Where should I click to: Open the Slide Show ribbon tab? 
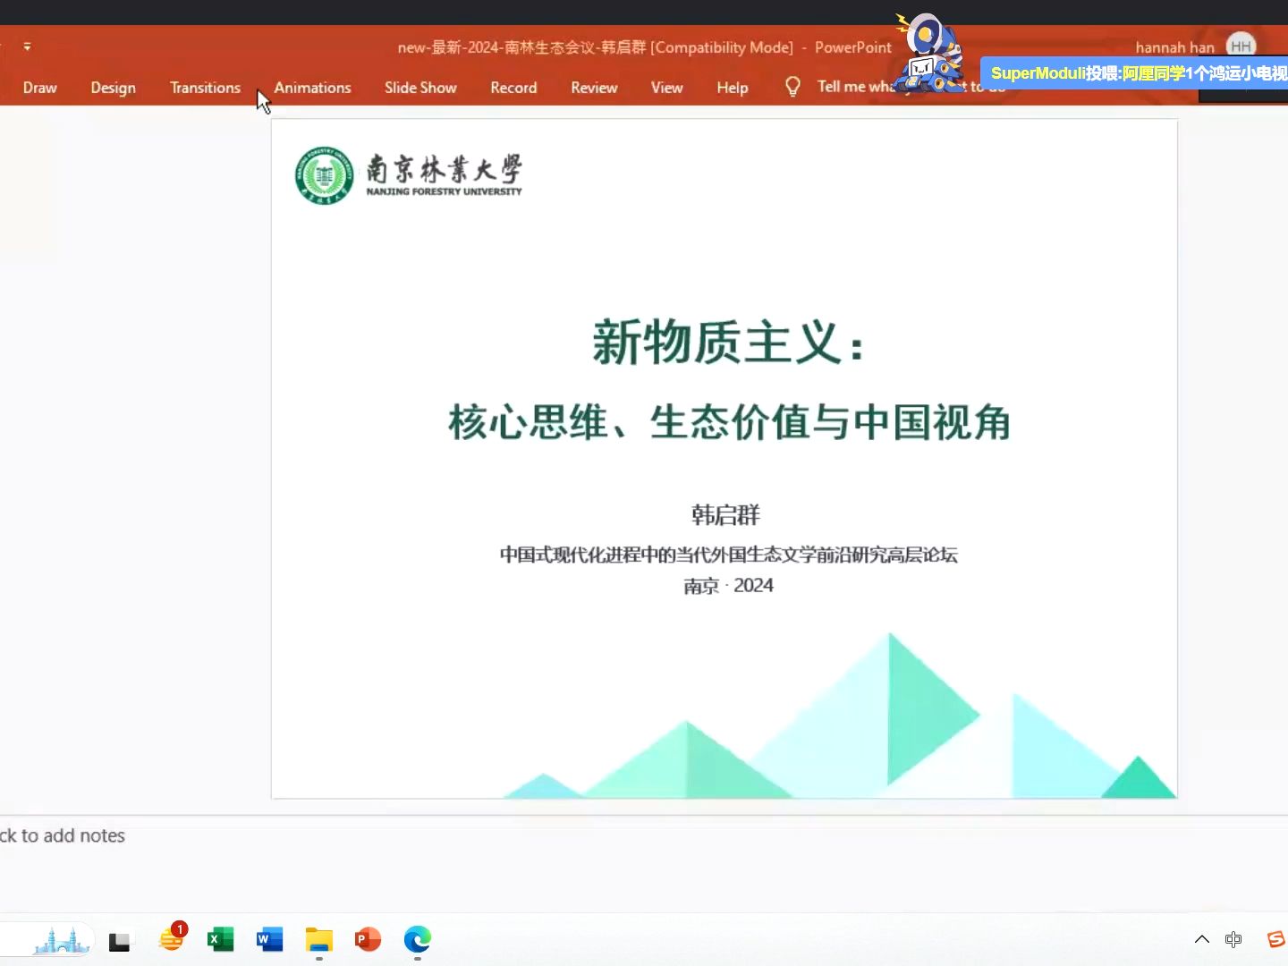[x=420, y=87]
